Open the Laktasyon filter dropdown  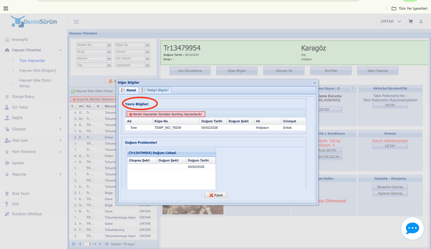pyautogui.click(x=147, y=65)
